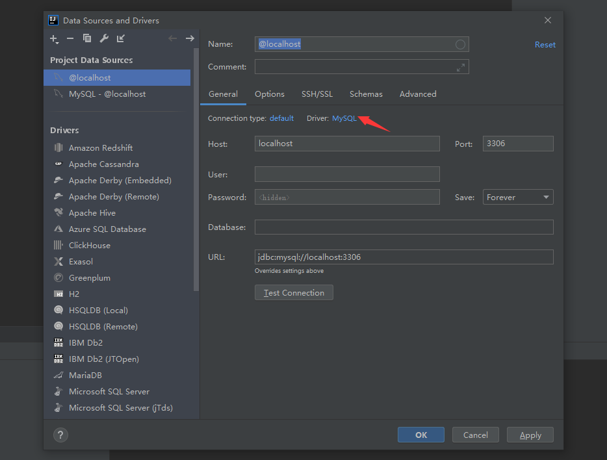Duplicate the data source via copy icon
This screenshot has height=460, width=607.
pyautogui.click(x=86, y=38)
